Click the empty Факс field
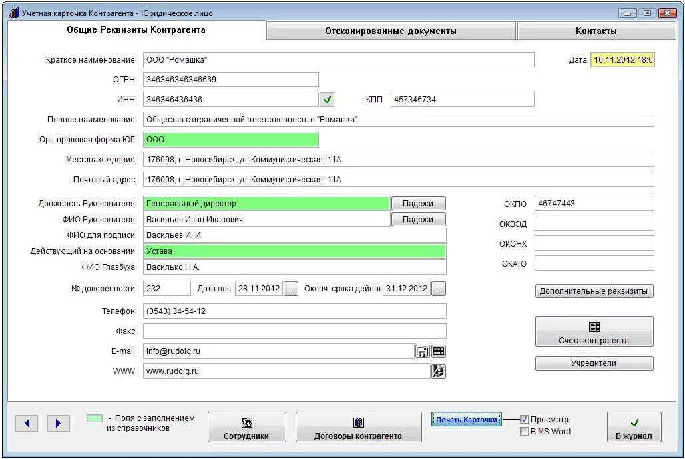This screenshot has height=459, width=685. (294, 331)
